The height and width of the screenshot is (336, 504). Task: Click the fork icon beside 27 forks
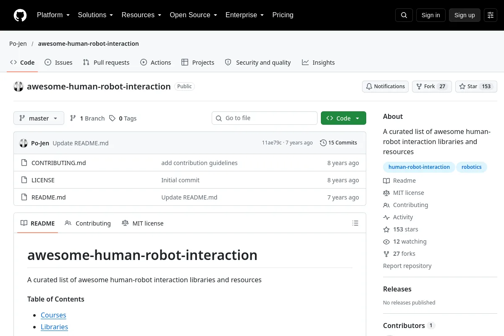pos(386,254)
